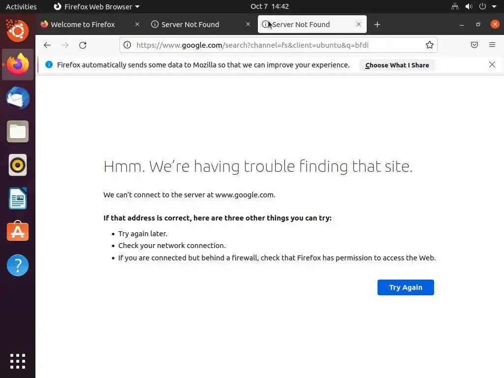
Task: Show Applications grid
Action: [x=18, y=361]
